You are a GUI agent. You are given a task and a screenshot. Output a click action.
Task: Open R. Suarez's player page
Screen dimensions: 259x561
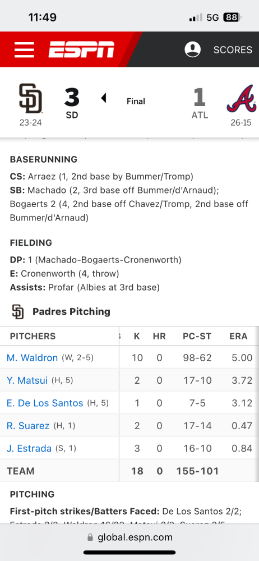[28, 426]
